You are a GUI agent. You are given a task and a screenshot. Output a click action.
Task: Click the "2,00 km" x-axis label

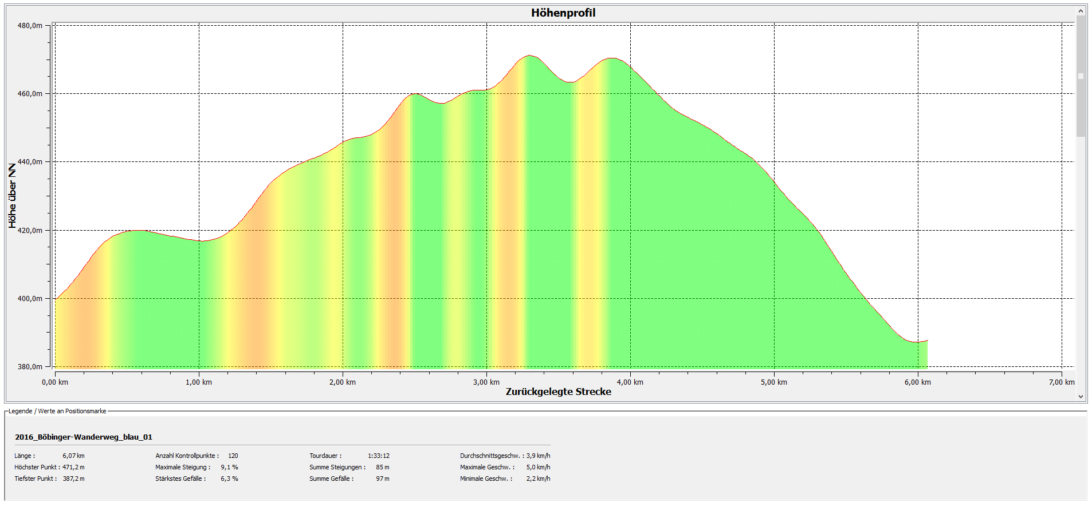(x=343, y=382)
